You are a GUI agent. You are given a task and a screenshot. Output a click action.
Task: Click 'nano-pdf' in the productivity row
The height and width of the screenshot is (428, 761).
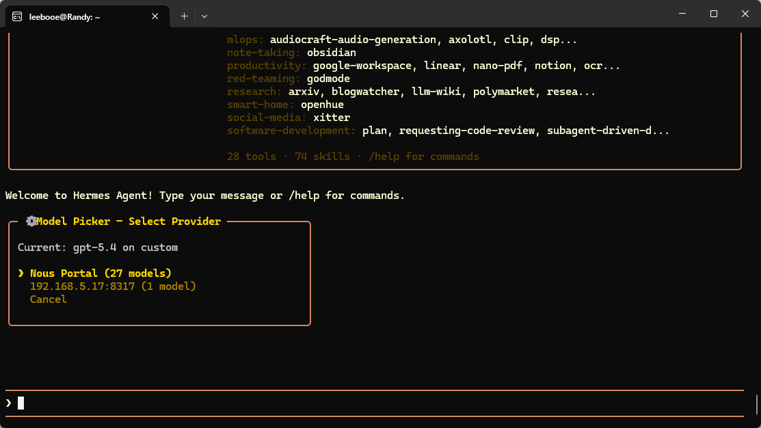tap(498, 66)
